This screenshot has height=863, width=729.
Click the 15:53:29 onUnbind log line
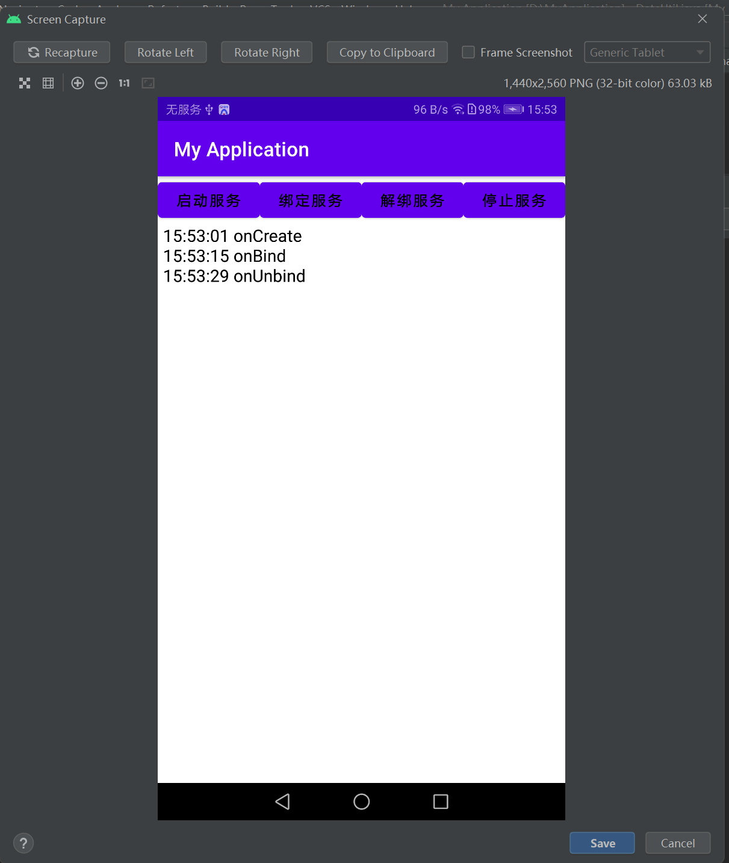point(235,276)
